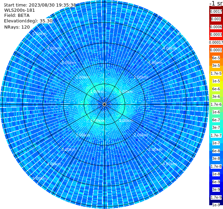The width and height of the screenshot is (223, 209).
Task: Click the NRays: 120 label
Action: 17,27
